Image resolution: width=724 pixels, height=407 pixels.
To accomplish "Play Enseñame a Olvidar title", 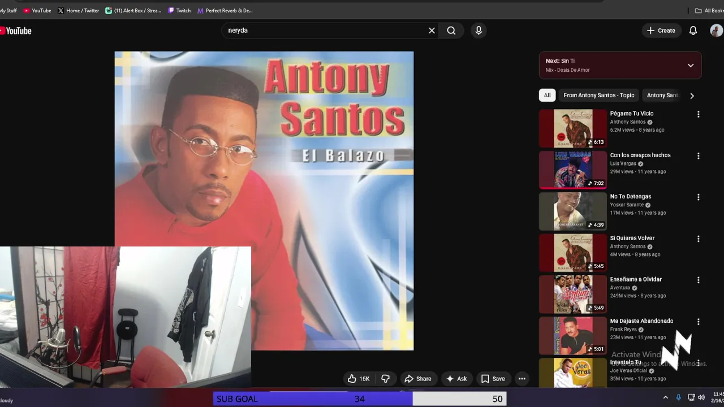I will [636, 279].
